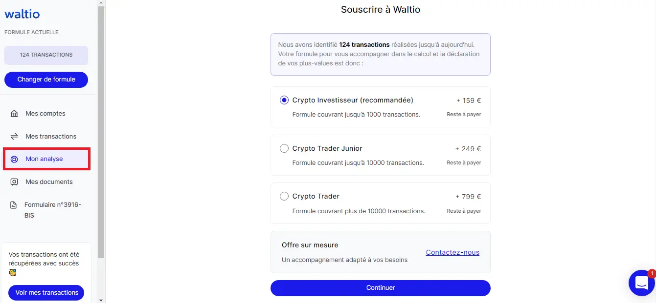Open the chat support bubble
Screen dimensions: 656x303
641,283
